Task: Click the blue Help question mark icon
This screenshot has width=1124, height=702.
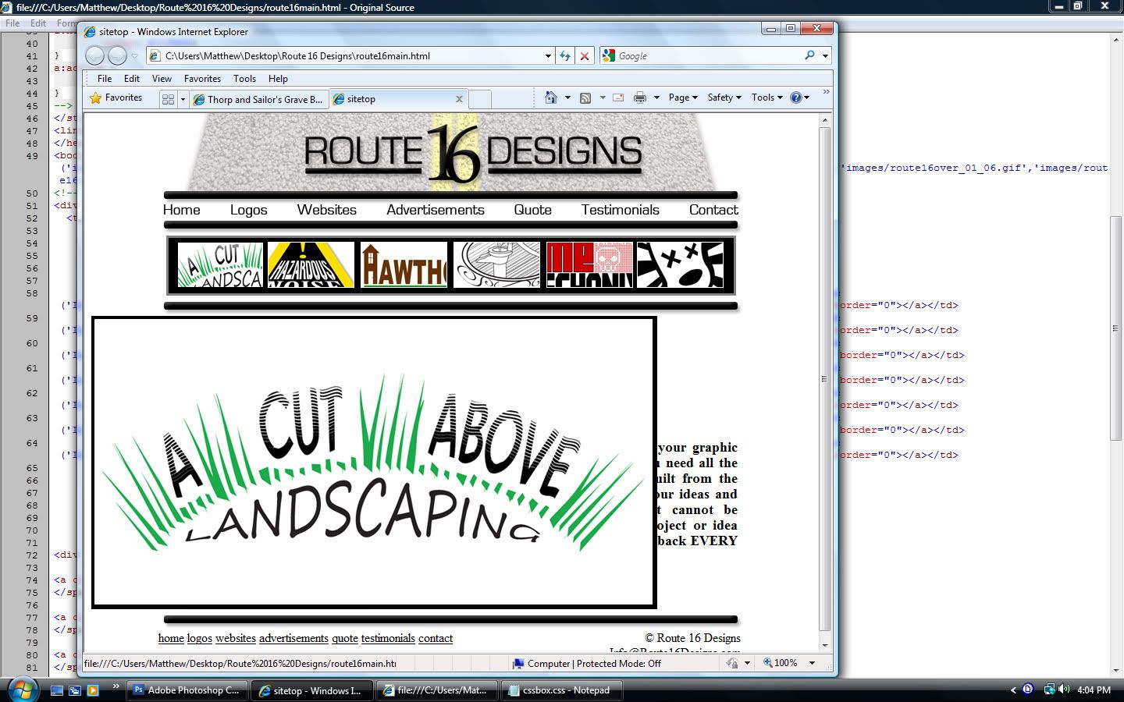Action: tap(795, 97)
